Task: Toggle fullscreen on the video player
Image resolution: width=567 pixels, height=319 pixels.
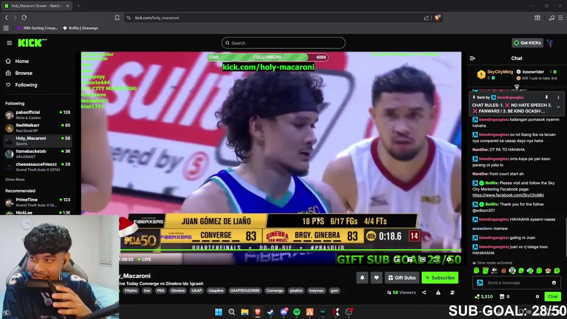Action: 436,260
